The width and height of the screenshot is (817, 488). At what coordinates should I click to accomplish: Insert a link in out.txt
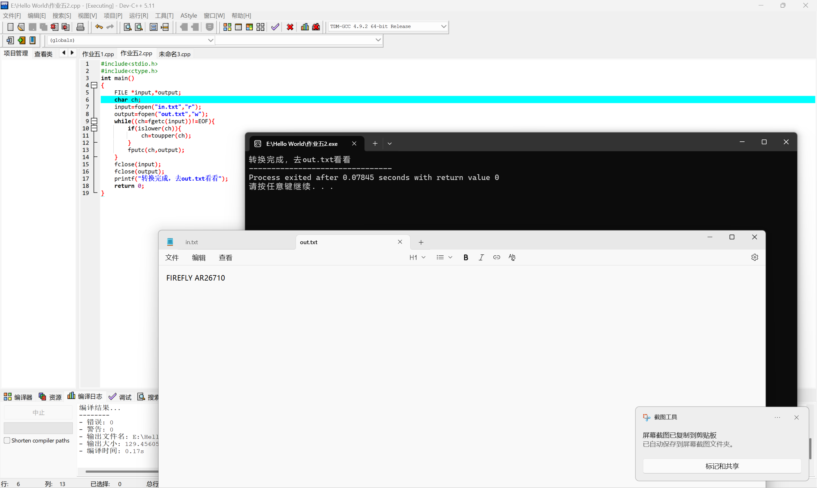point(497,257)
